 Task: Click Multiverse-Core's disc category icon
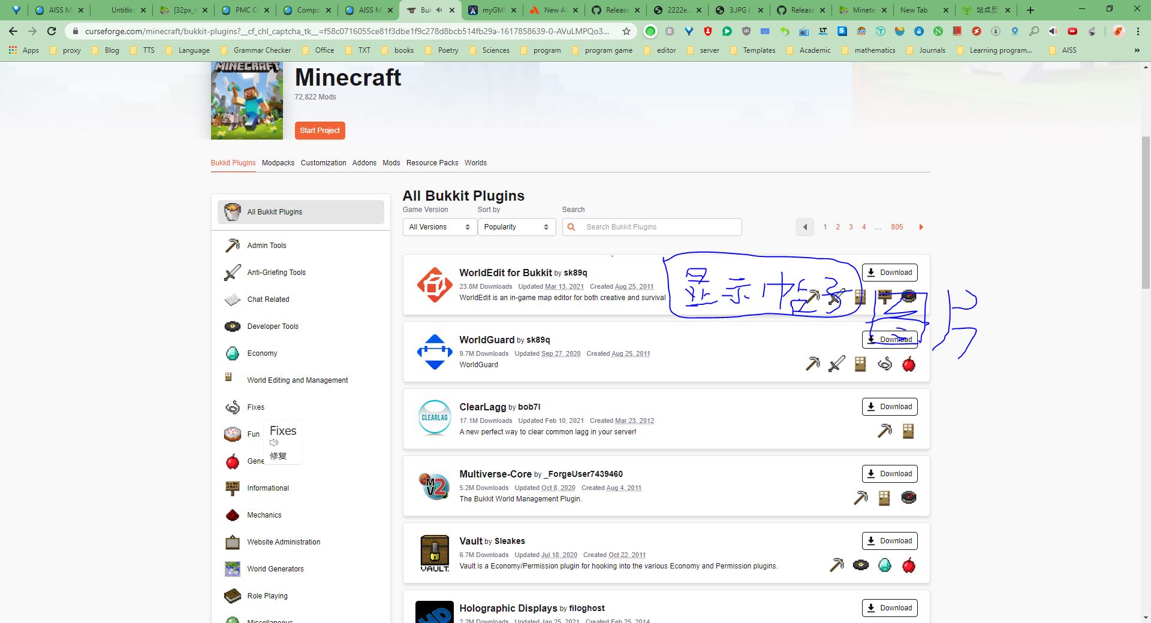pos(909,498)
